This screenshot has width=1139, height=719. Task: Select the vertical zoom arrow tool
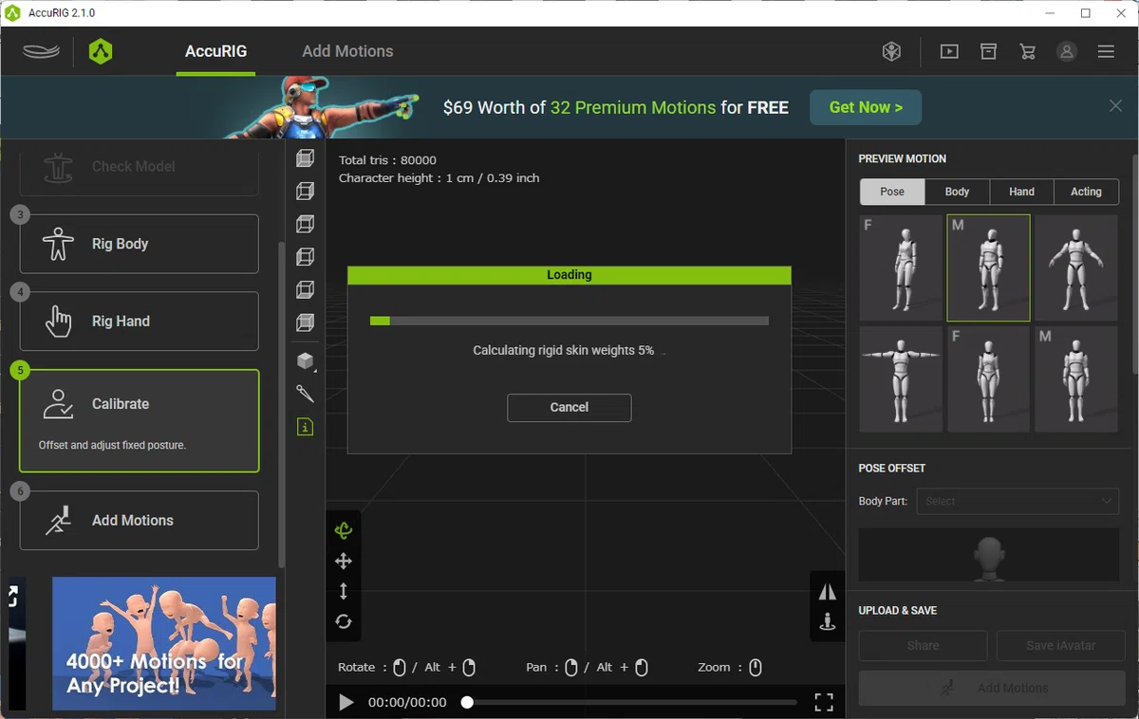[x=344, y=591]
